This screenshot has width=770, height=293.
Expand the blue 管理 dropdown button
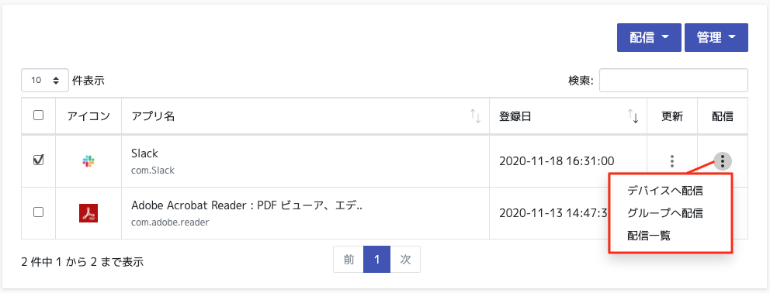pyautogui.click(x=716, y=37)
